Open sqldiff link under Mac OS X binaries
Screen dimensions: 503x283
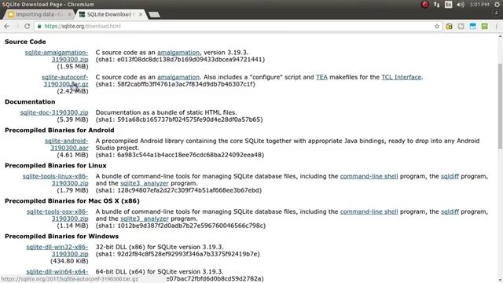[x=450, y=211]
